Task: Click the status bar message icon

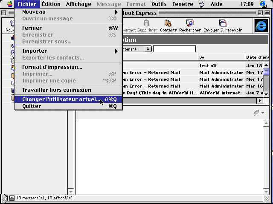Action: pyautogui.click(x=12, y=198)
